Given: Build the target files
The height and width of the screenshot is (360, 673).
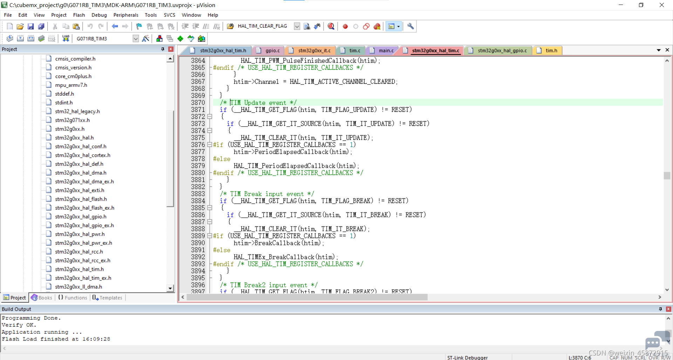Looking at the screenshot, I should pyautogui.click(x=20, y=39).
